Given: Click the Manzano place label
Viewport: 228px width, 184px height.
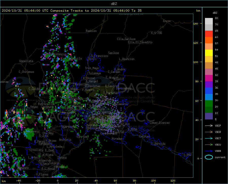Looking at the screenshot, I should (x=23, y=168).
